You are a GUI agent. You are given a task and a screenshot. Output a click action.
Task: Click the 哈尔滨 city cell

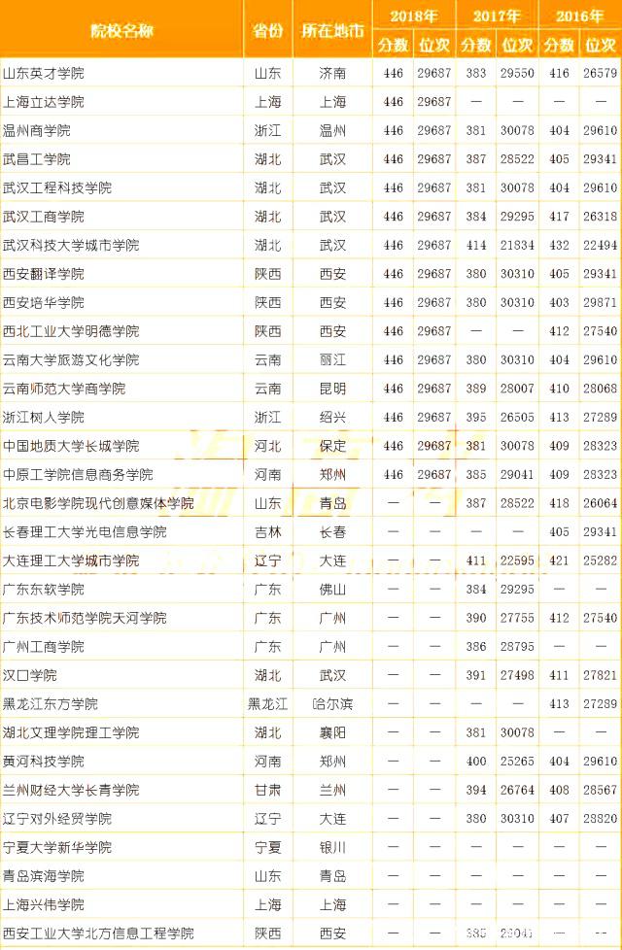point(332,703)
